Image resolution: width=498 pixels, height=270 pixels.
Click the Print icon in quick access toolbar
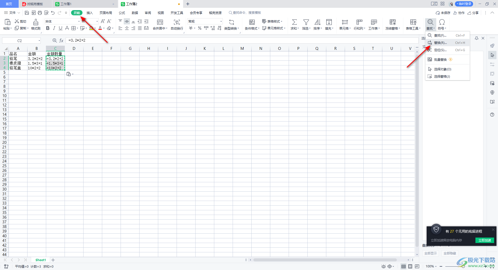(40, 13)
